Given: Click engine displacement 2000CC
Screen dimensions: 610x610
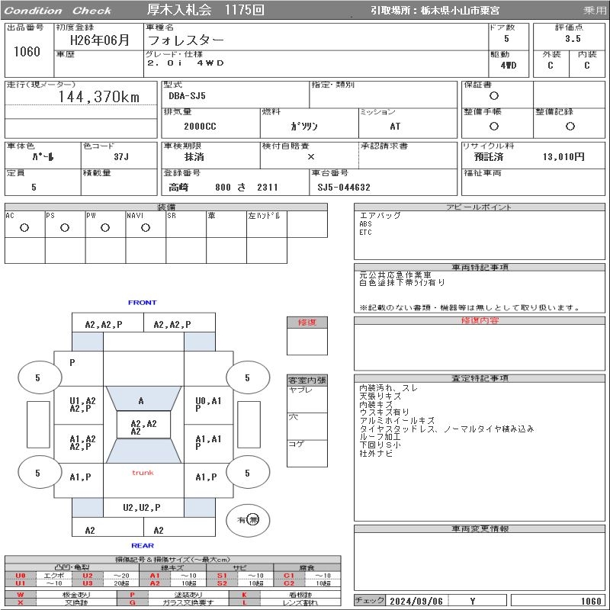Looking at the screenshot, I should coord(200,126).
